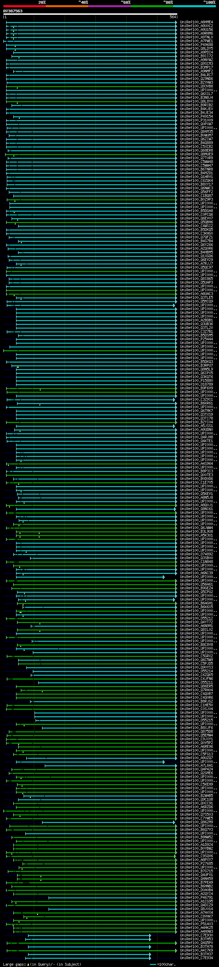Click the =100char. scale legend bar
Image resolution: width=219 pixels, height=967 pixels.
(x=153, y=964)
